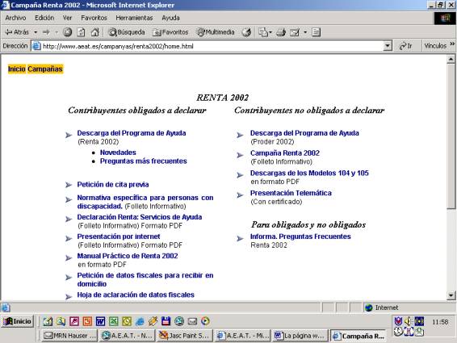Launch Excel from the quick launch bar
The image size is (457, 343).
pyautogui.click(x=114, y=321)
